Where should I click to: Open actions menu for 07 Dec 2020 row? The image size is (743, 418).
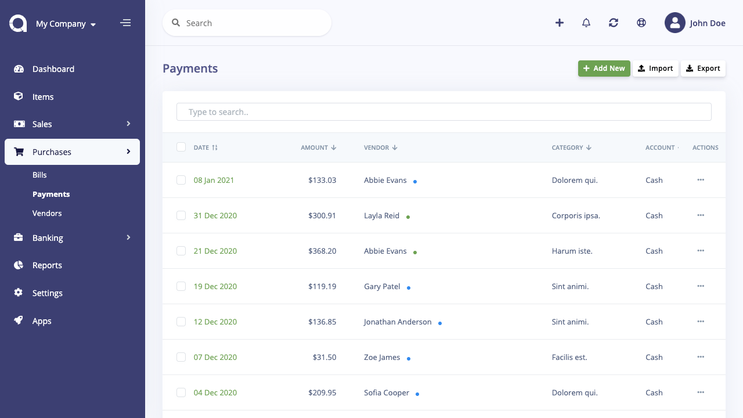701,357
